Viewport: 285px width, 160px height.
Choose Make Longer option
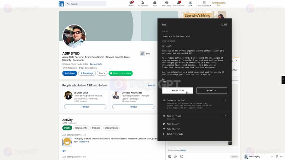click(x=173, y=124)
